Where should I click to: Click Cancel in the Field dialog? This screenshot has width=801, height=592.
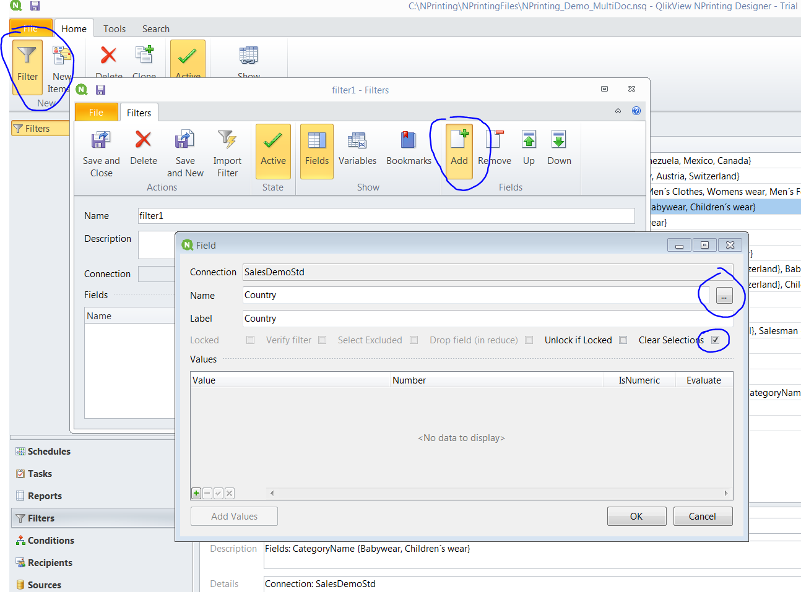point(703,517)
